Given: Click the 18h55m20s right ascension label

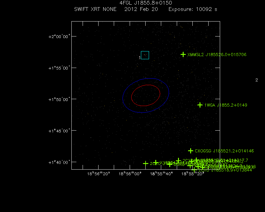Looking at the screenshot, I should (x=193, y=174).
